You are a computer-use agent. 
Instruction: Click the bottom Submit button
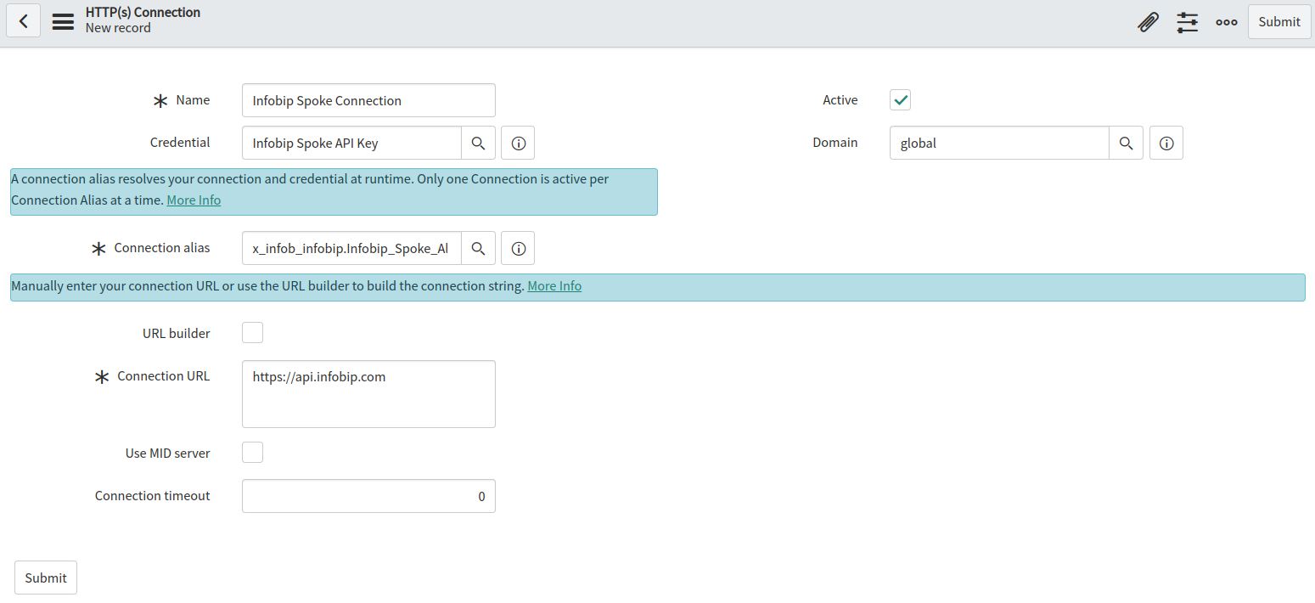coord(46,578)
